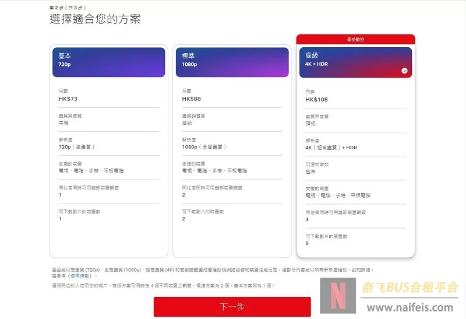
Task: Click the supported devices list in 標準 plan
Action: coord(214,171)
